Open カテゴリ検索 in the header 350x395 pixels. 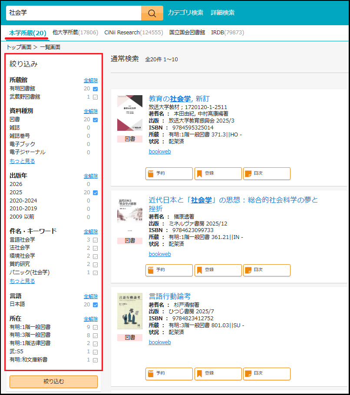(x=185, y=13)
